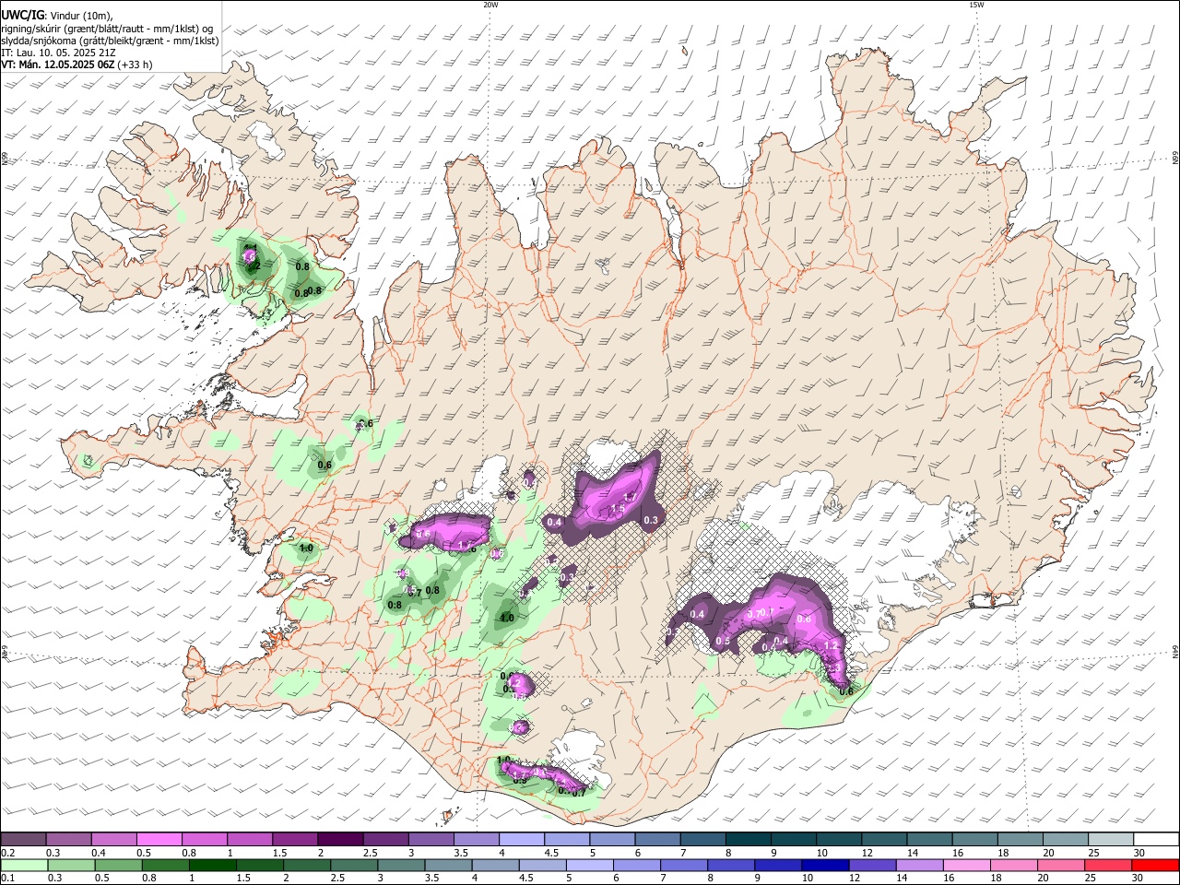1180x885 pixels.
Task: Pick the lavender 14 swatch in rain scale
Action: point(918,865)
